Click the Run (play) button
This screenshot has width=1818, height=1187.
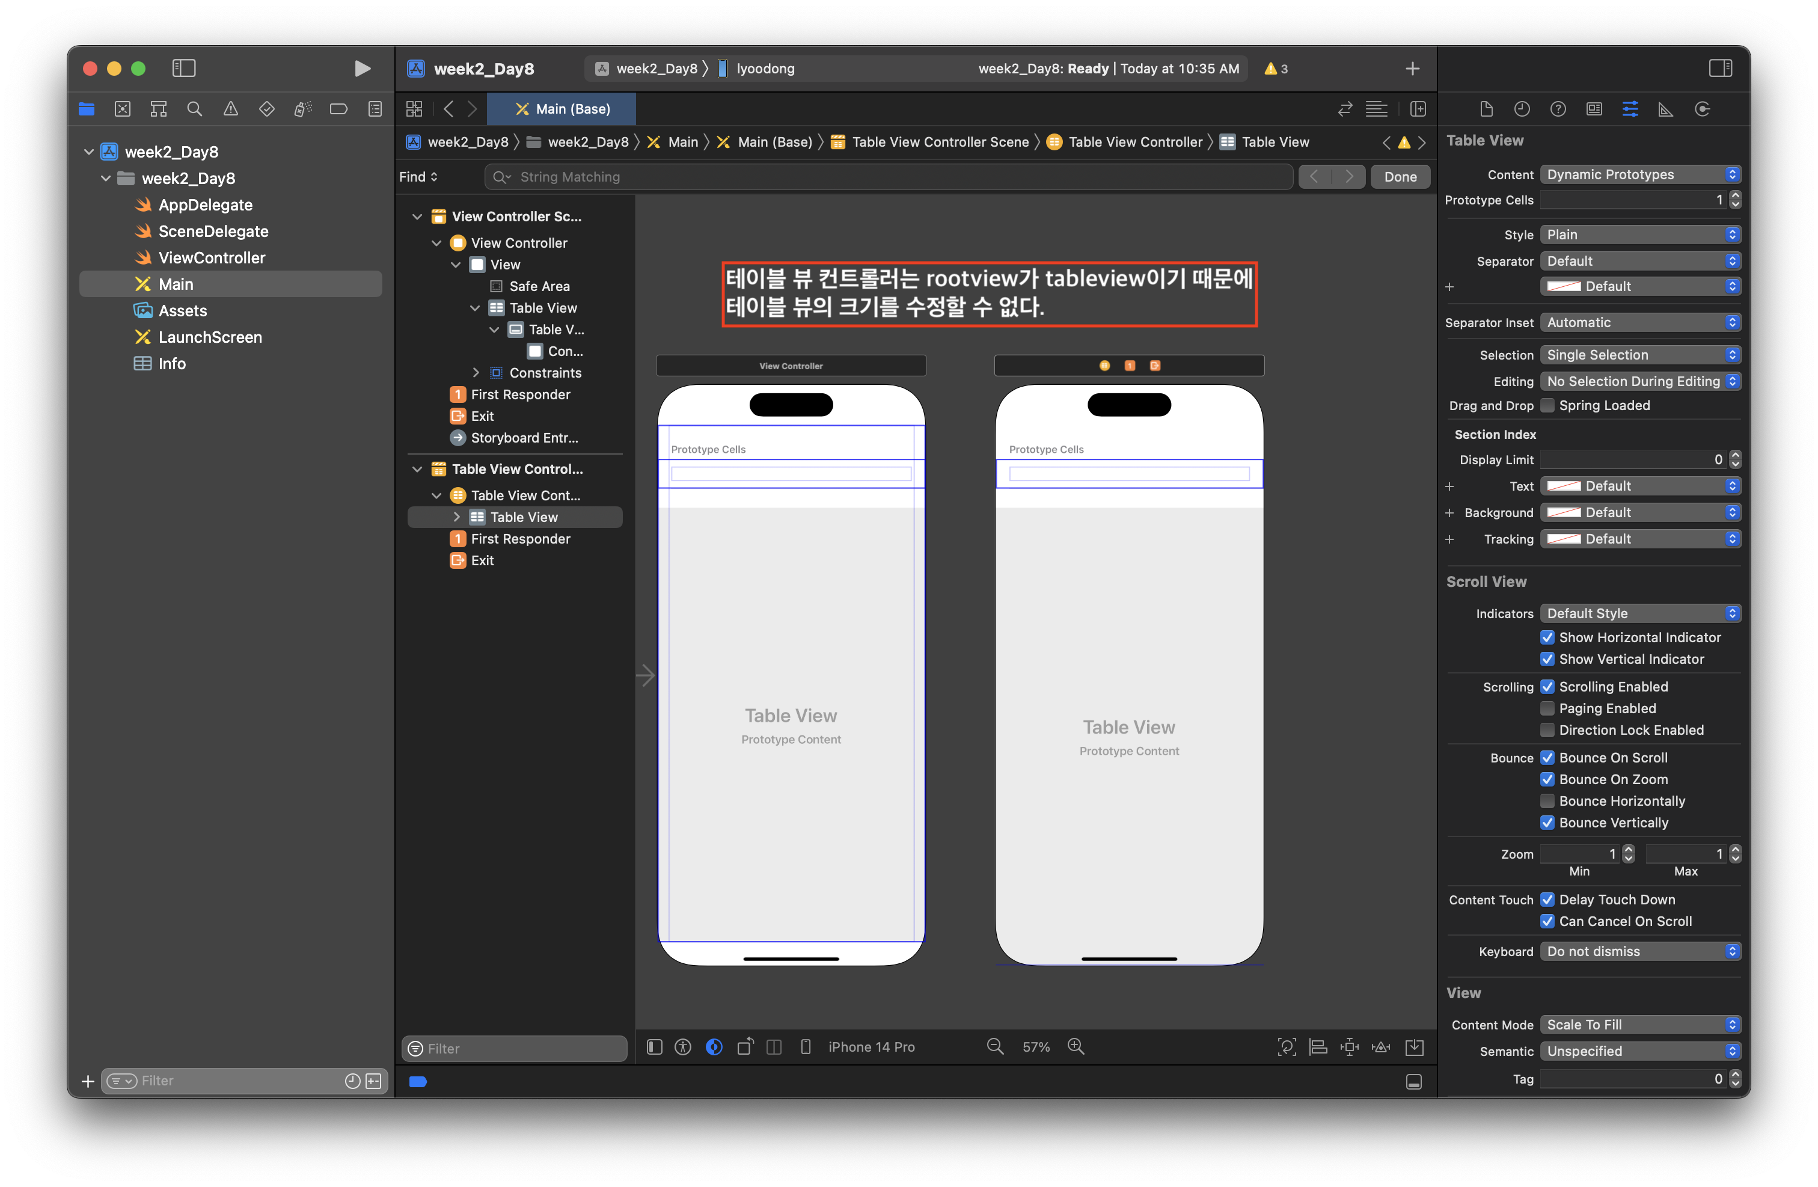(362, 69)
